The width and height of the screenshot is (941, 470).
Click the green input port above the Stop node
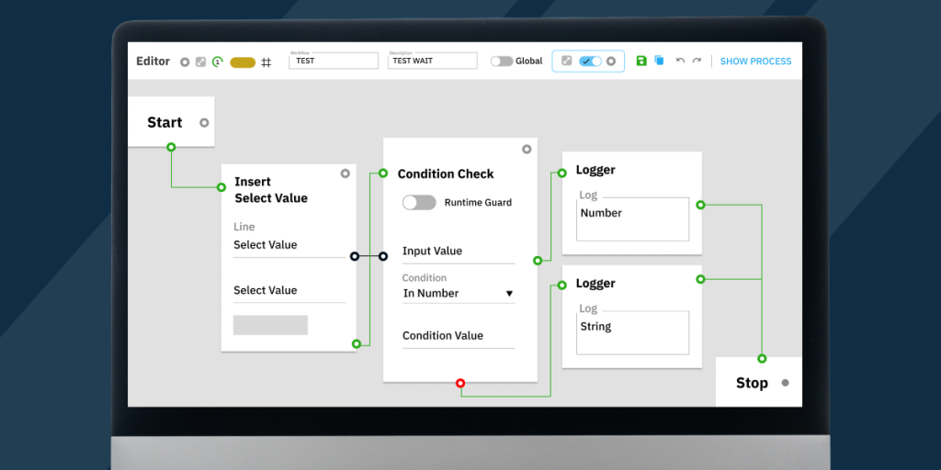coord(762,359)
